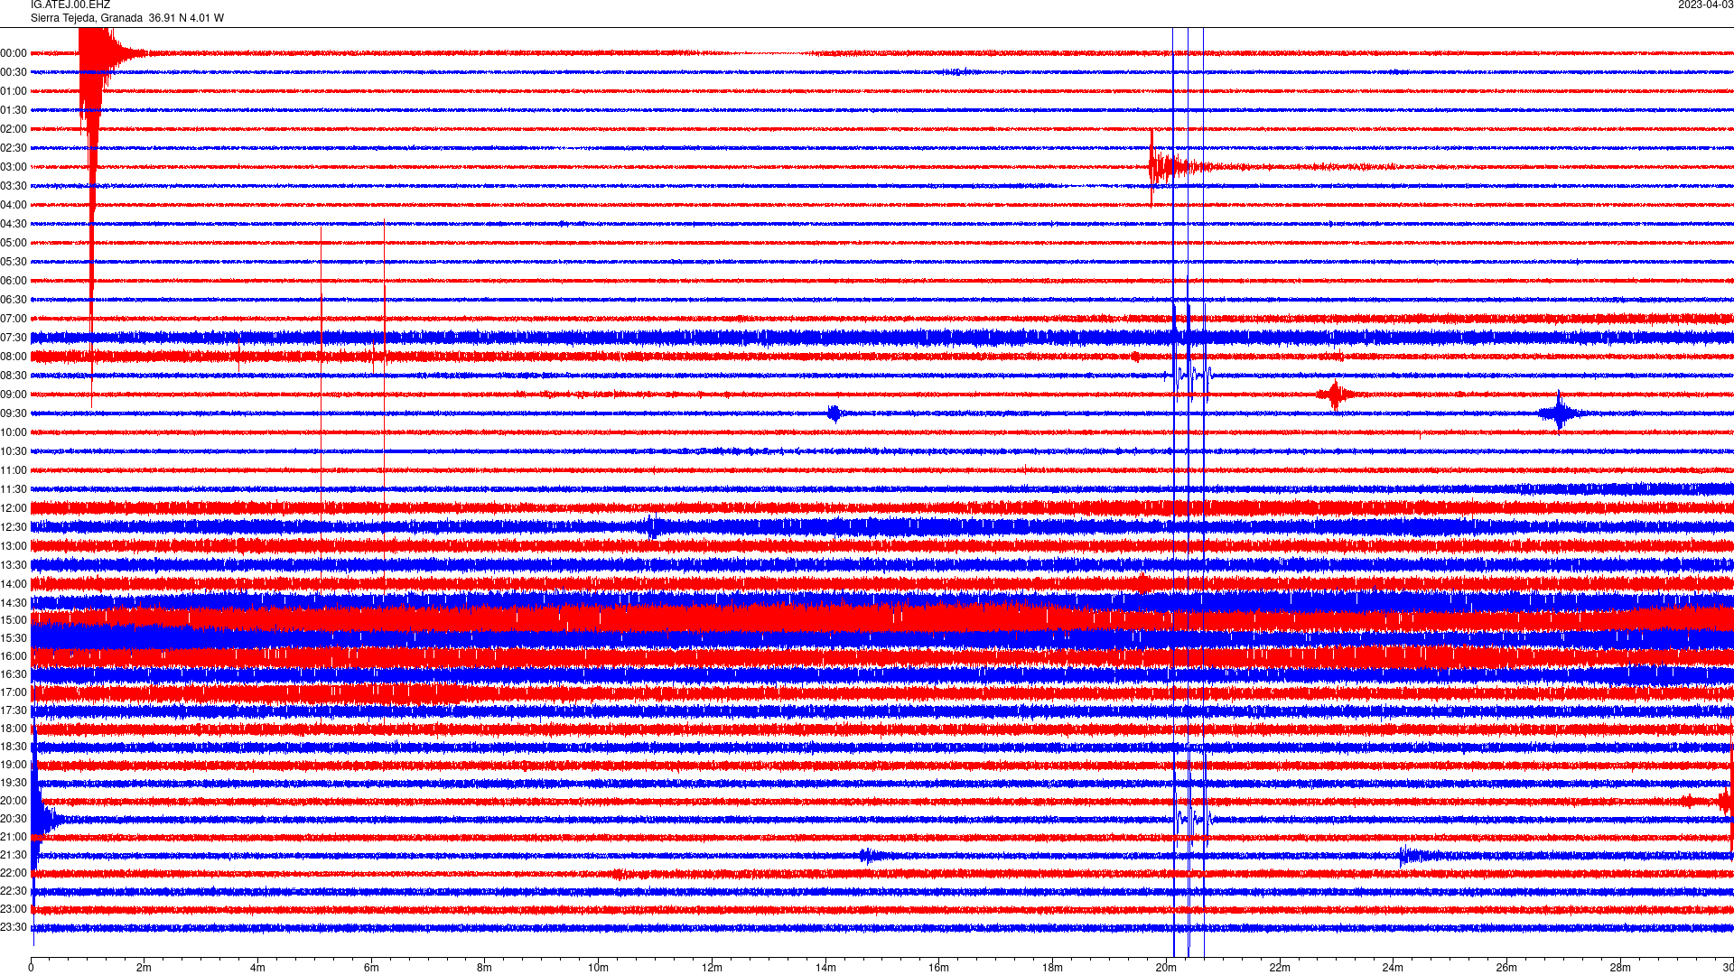Viewport: 1734px width, 975px height.
Task: Select the 01:00 time row label
Action: [14, 91]
